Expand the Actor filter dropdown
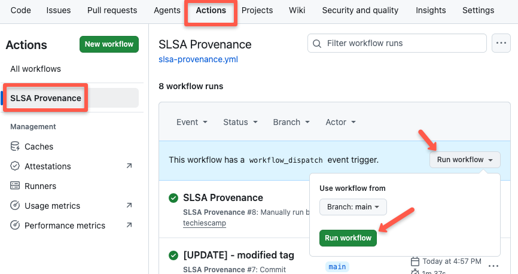 [340, 122]
